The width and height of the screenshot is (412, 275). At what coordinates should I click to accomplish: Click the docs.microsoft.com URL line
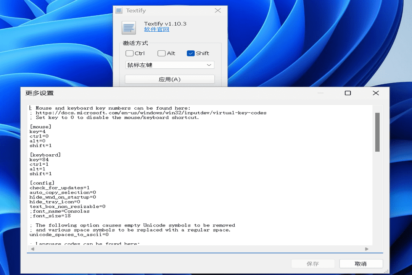pos(148,113)
